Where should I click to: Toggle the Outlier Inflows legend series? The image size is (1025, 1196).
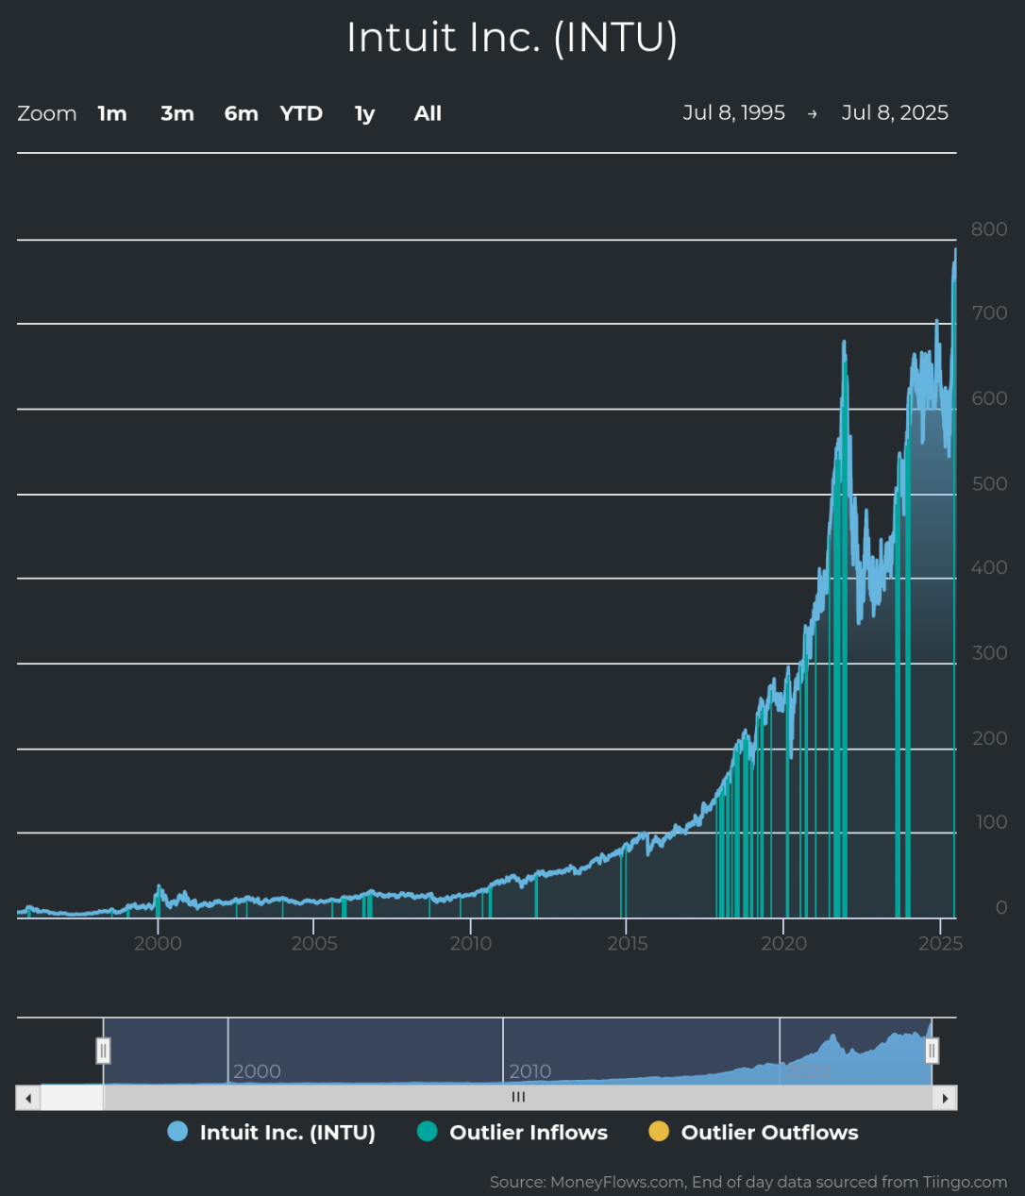[512, 1133]
